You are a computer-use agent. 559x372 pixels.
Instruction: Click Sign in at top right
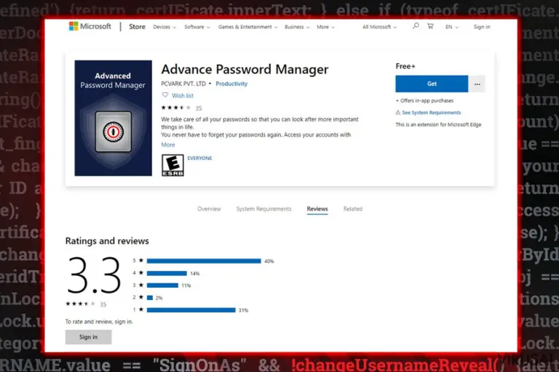[482, 27]
